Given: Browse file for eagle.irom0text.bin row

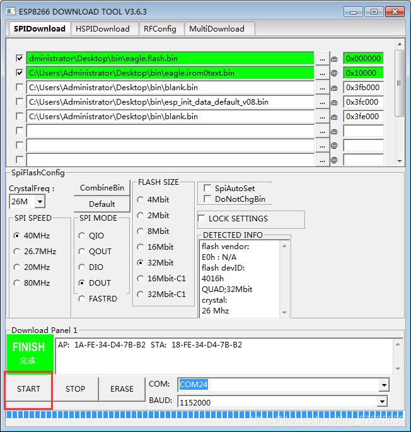Looking at the screenshot, I should pos(322,73).
